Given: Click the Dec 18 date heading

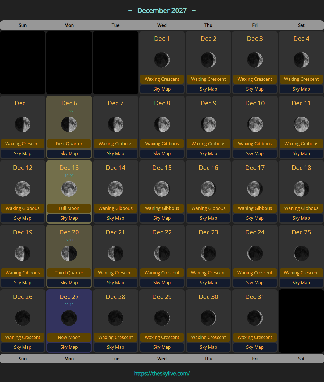Looking at the screenshot, I should (301, 168).
